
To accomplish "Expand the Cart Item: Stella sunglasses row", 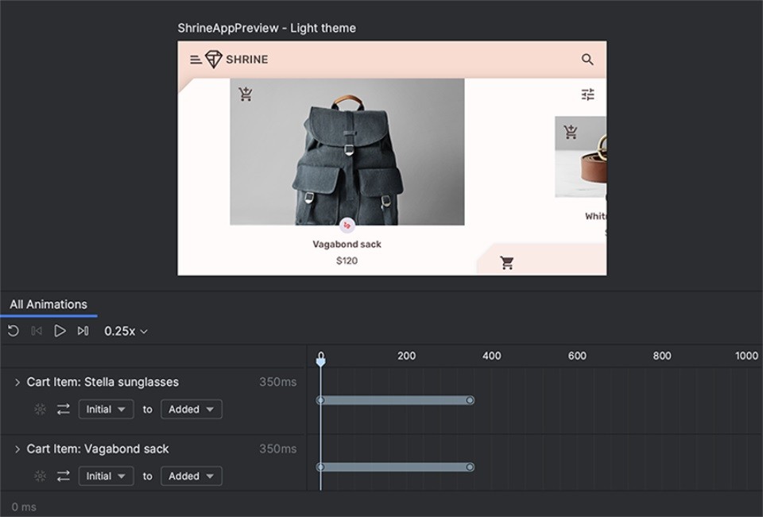I will click(x=17, y=382).
